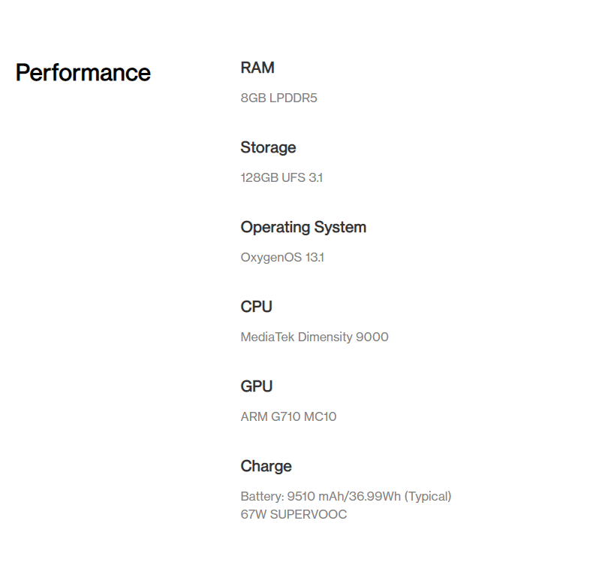Screen dimensions: 602x566
Task: Click the Charge spec label
Action: coord(266,466)
